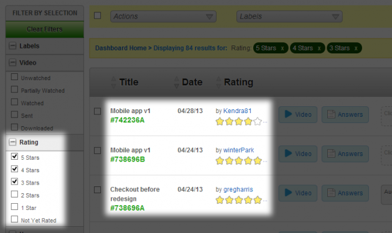Play Video for winterPark's test

tap(298, 154)
